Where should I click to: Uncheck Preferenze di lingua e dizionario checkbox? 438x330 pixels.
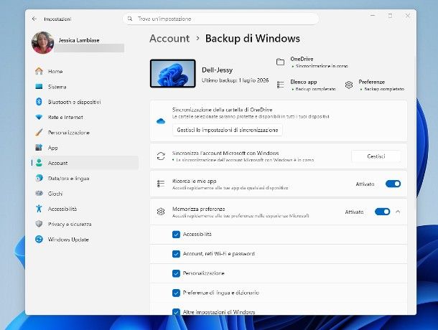[176, 293]
